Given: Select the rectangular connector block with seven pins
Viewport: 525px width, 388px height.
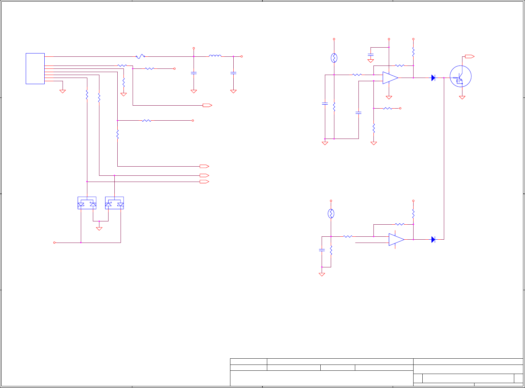Looking at the screenshot, I should 35,68.
